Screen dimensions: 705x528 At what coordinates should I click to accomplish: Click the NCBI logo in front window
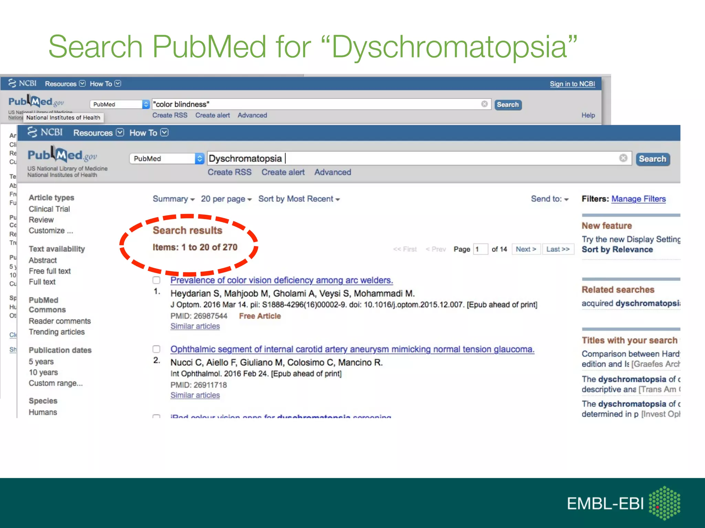tap(45, 132)
